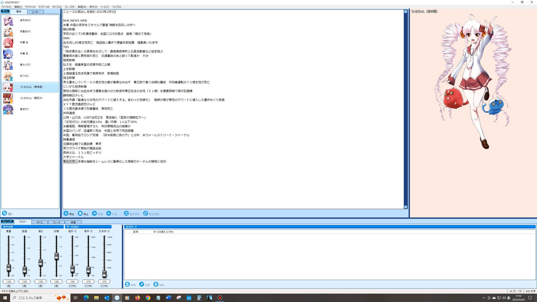Select the 結月ゆかり voice avatar

click(8, 21)
